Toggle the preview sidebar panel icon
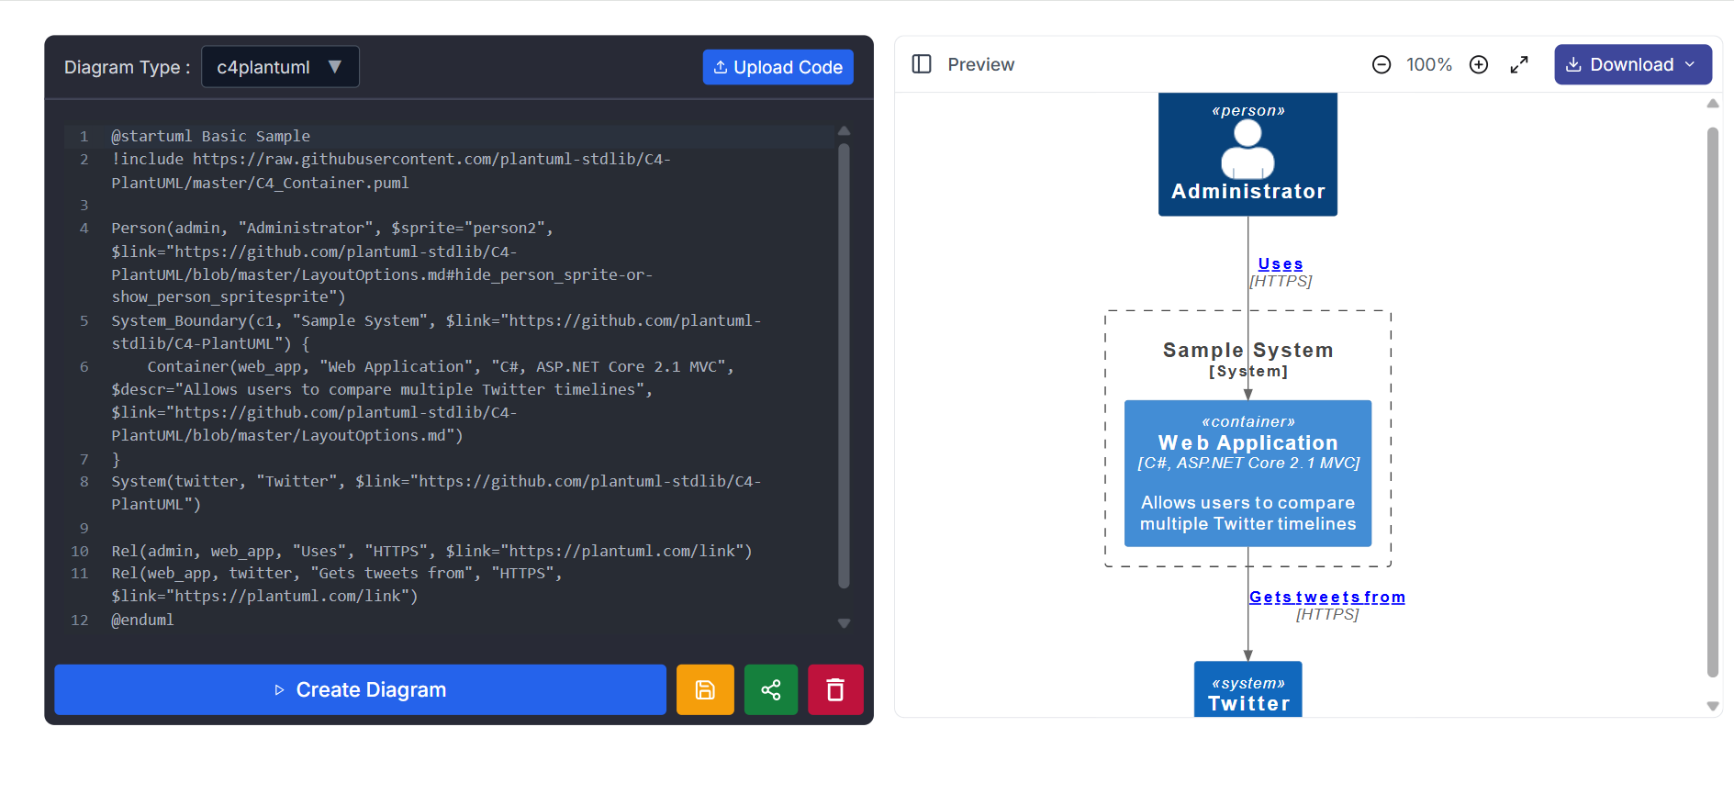 click(x=922, y=64)
